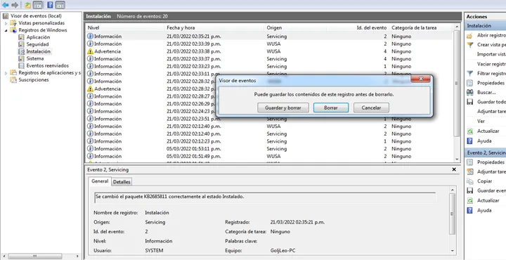The height and width of the screenshot is (260, 506).
Task: Select the Seguridad log in the tree
Action: point(37,44)
